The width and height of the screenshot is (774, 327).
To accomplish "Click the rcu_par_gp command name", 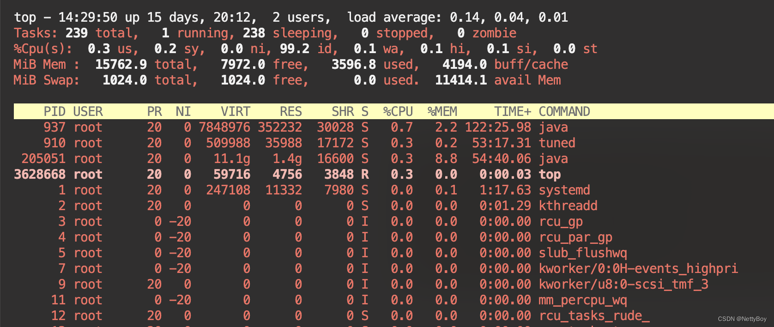I will (575, 238).
